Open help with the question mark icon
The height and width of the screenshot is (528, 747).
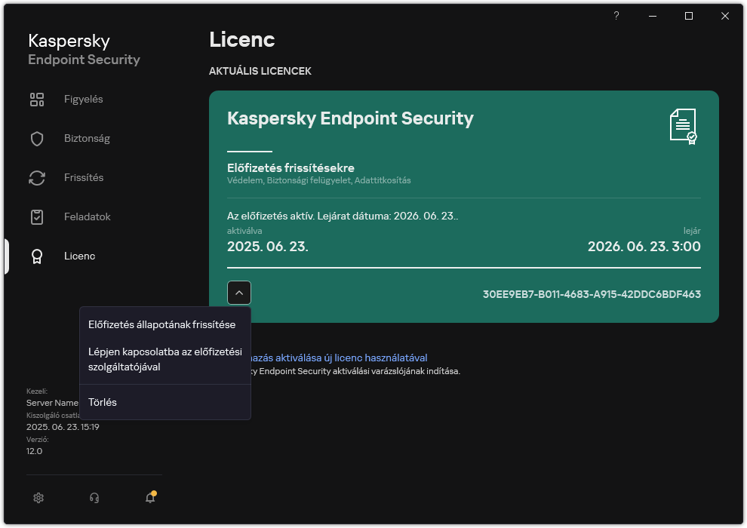coord(616,15)
